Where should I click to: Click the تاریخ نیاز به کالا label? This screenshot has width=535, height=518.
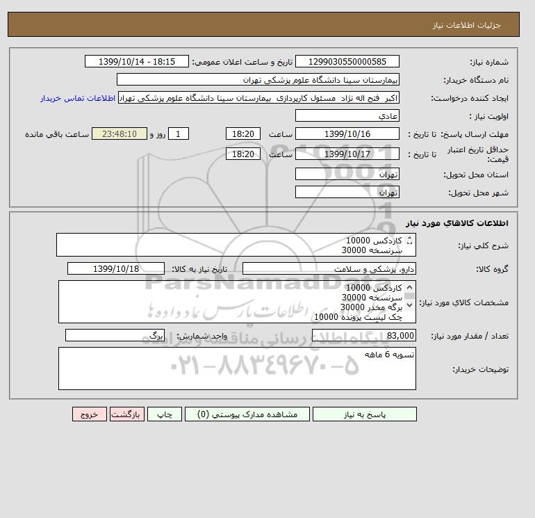point(199,269)
